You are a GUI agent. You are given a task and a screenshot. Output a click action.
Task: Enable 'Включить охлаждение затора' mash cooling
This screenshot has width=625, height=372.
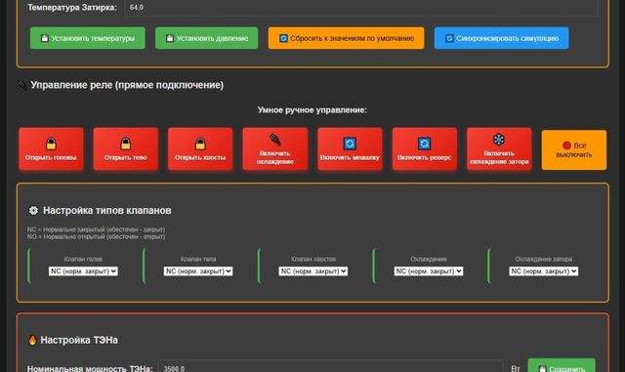tap(499, 149)
